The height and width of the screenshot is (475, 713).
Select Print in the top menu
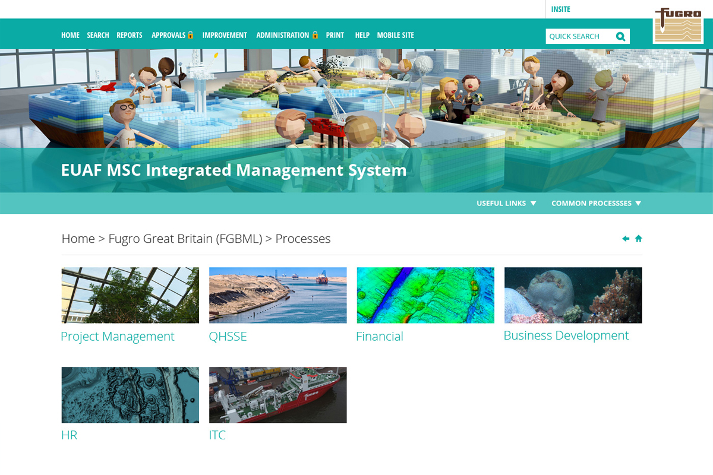(x=335, y=35)
